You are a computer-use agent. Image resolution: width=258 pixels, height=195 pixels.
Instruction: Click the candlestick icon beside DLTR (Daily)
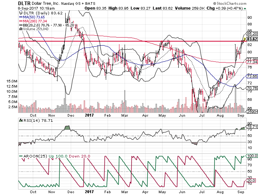coord(21,13)
